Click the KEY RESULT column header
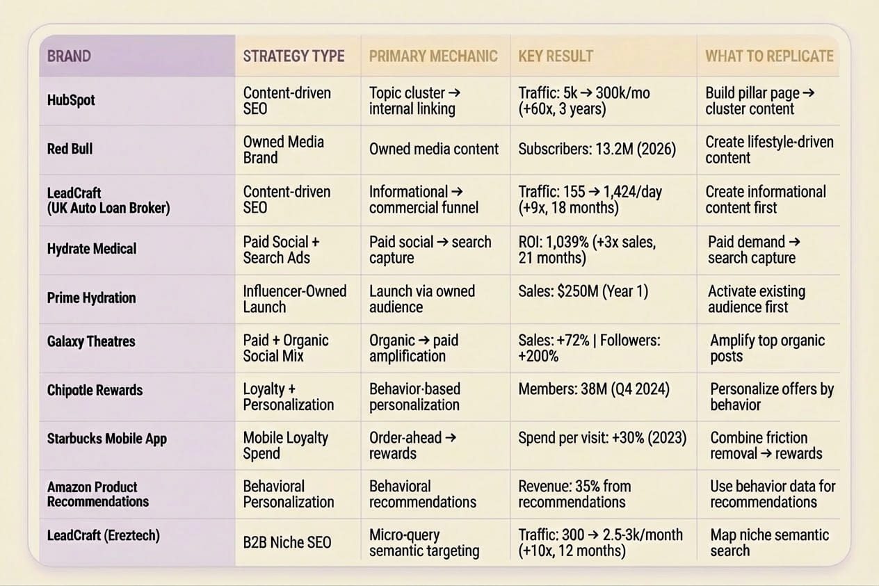The image size is (879, 586). (x=556, y=56)
